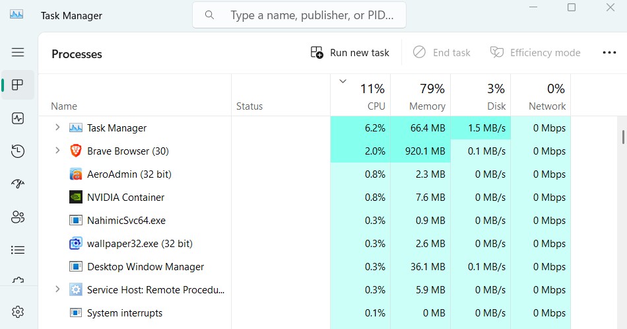
Task: Click the search box for processes
Action: tap(299, 15)
